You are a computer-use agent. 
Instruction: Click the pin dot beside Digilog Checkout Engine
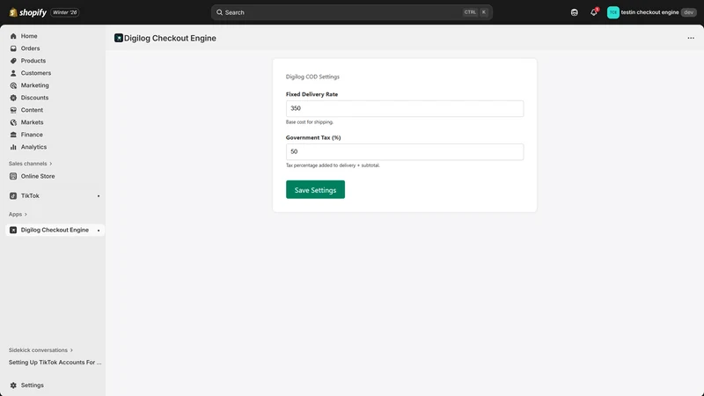pyautogui.click(x=99, y=231)
